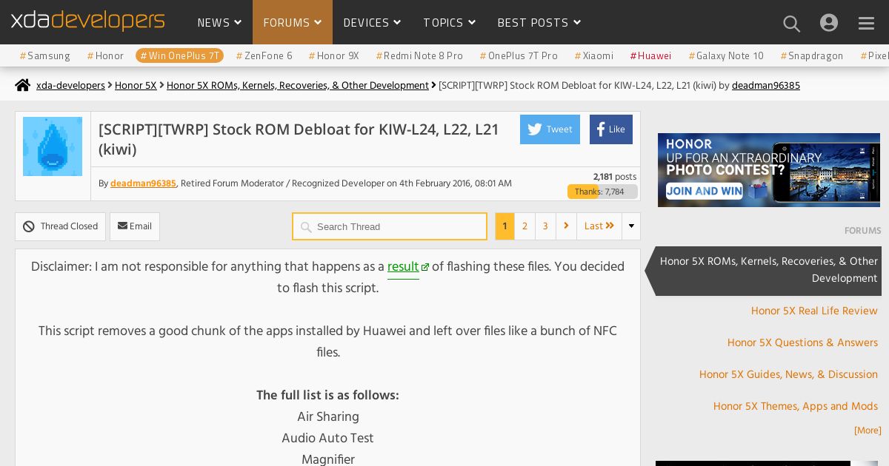The height and width of the screenshot is (466, 889).
Task: Open the pagination dropdown arrow
Action: click(x=631, y=226)
